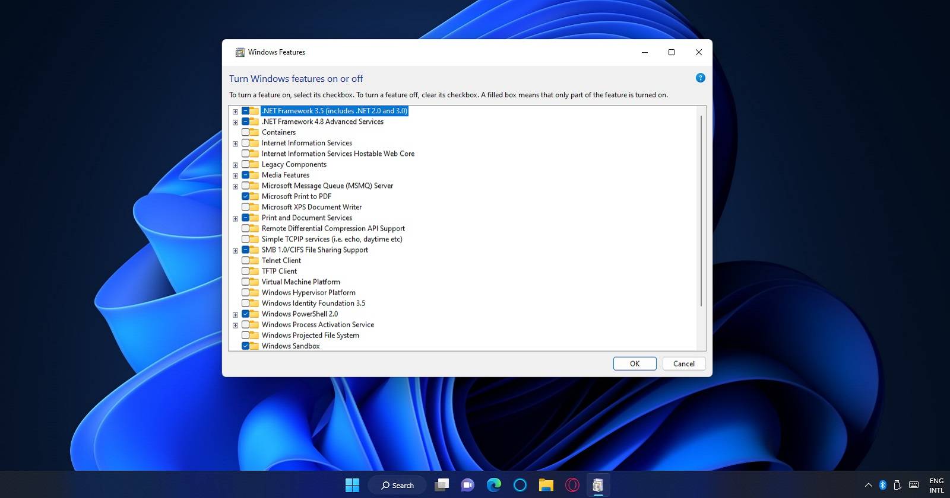The image size is (950, 498).
Task: Check the Telnet Client checkbox
Action: (245, 260)
